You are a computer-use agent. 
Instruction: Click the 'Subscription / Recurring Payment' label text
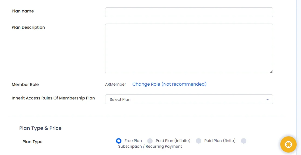150,146
